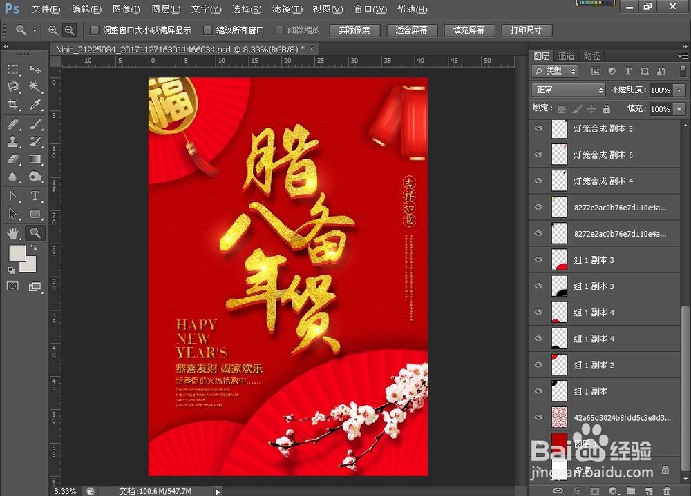This screenshot has width=691, height=496.
Task: Select the Gradient tool
Action: click(x=35, y=159)
